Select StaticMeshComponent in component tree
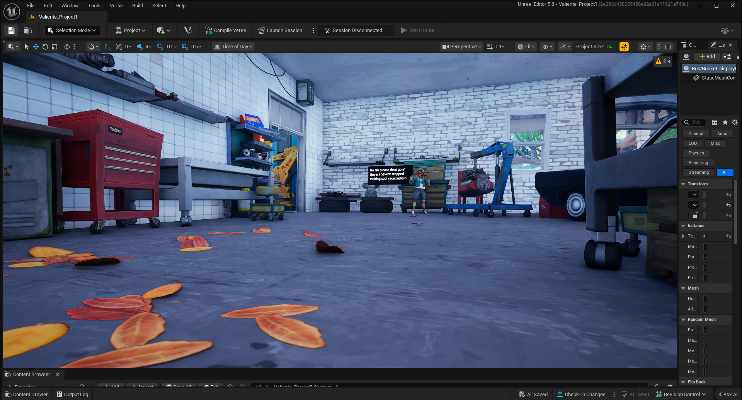This screenshot has height=400, width=742. tap(715, 78)
